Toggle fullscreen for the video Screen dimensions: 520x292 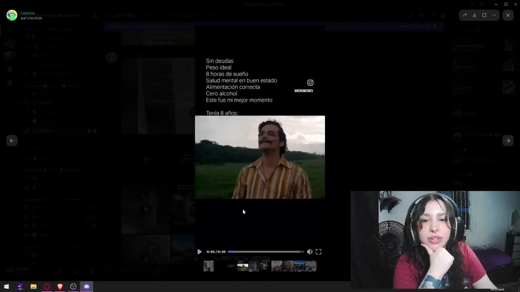click(x=318, y=252)
